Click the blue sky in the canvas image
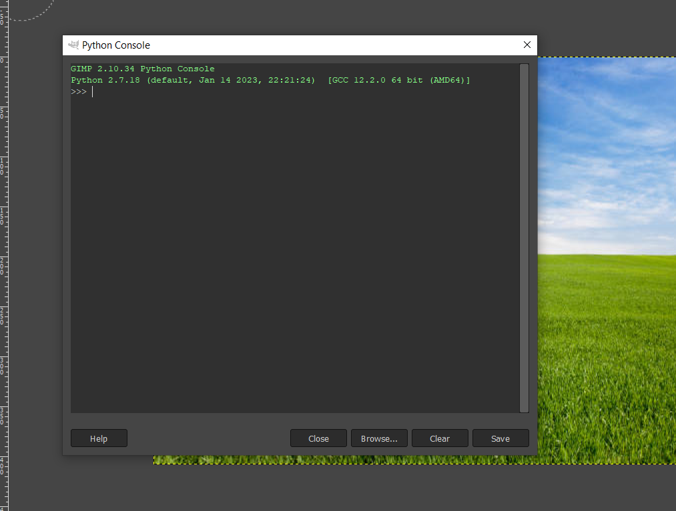Viewport: 676px width, 511px height. tap(607, 133)
